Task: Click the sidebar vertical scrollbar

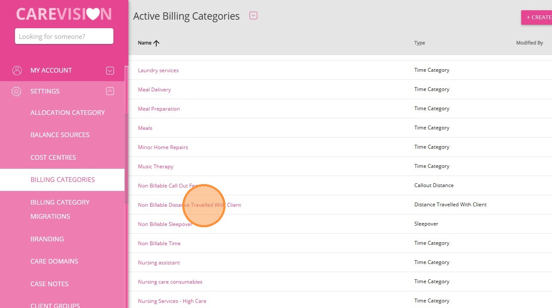Action: coord(126,158)
